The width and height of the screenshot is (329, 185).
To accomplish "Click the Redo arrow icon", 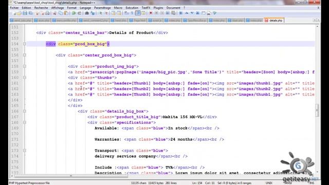I will (79, 13).
